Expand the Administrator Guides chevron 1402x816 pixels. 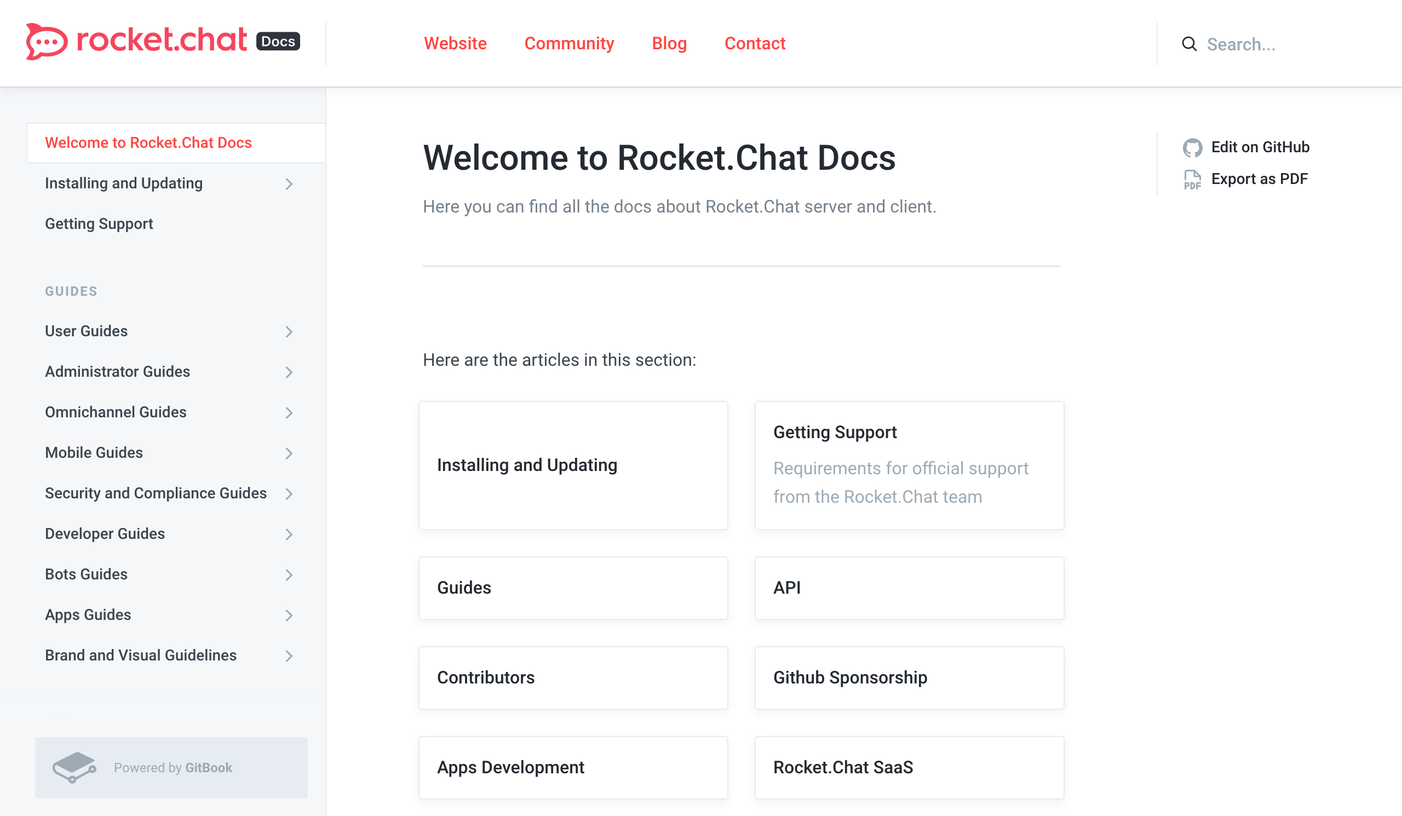(x=289, y=373)
